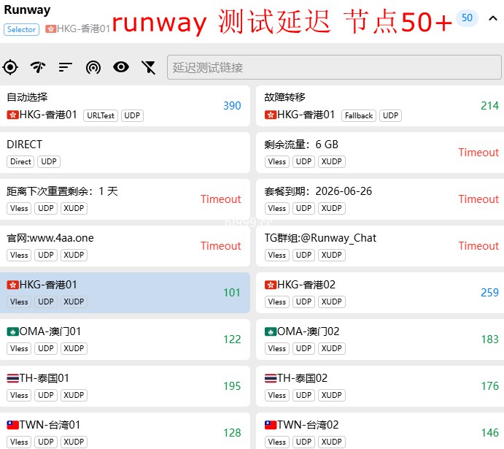The width and height of the screenshot is (504, 449).
Task: Select the TWN-台湾01 node
Action: [125, 431]
